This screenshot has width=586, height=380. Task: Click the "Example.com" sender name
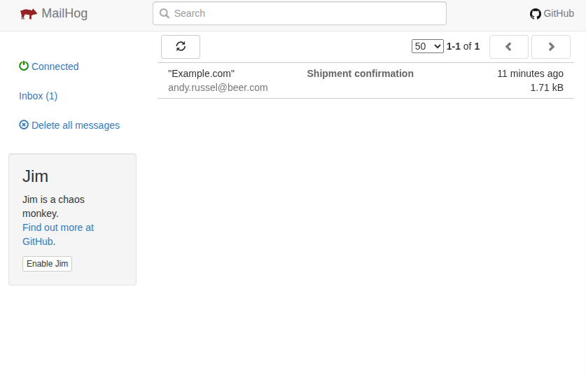[201, 73]
